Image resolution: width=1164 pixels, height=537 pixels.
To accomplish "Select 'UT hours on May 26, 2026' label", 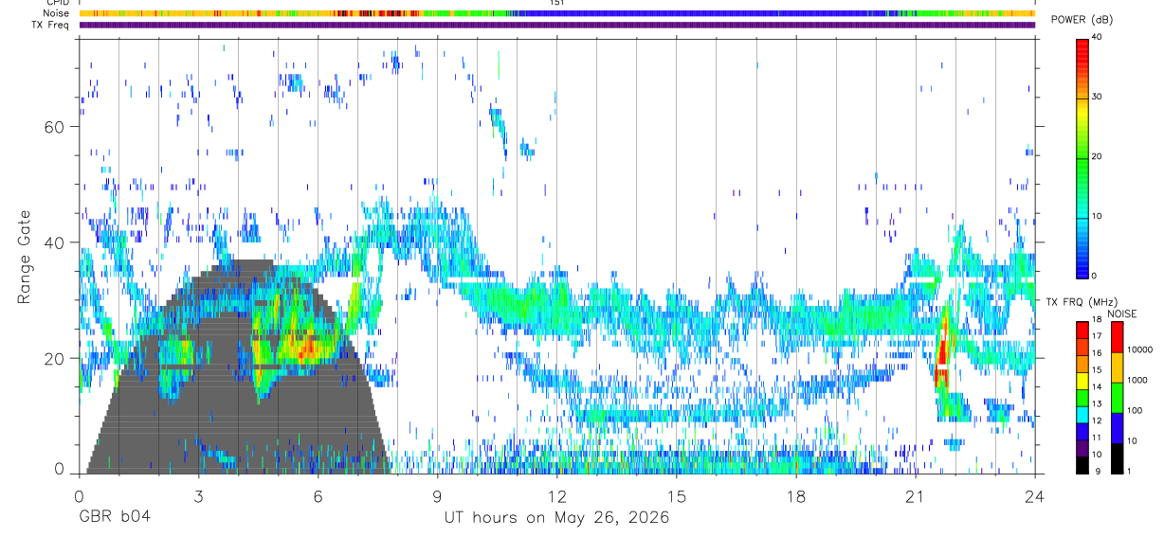I will click(556, 518).
